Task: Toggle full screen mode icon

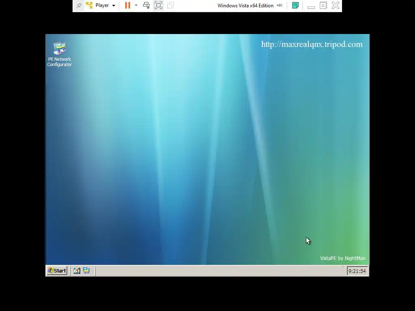Action: [158, 5]
